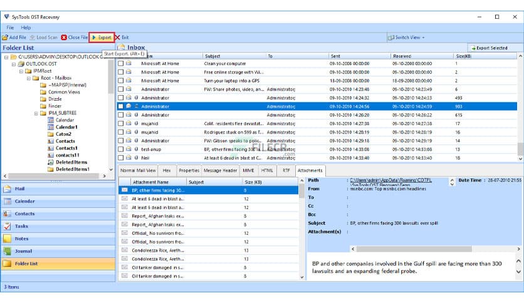The image size is (524, 303).
Task: Click the attachment list vertical scrollbar thumb
Action: click(301, 191)
